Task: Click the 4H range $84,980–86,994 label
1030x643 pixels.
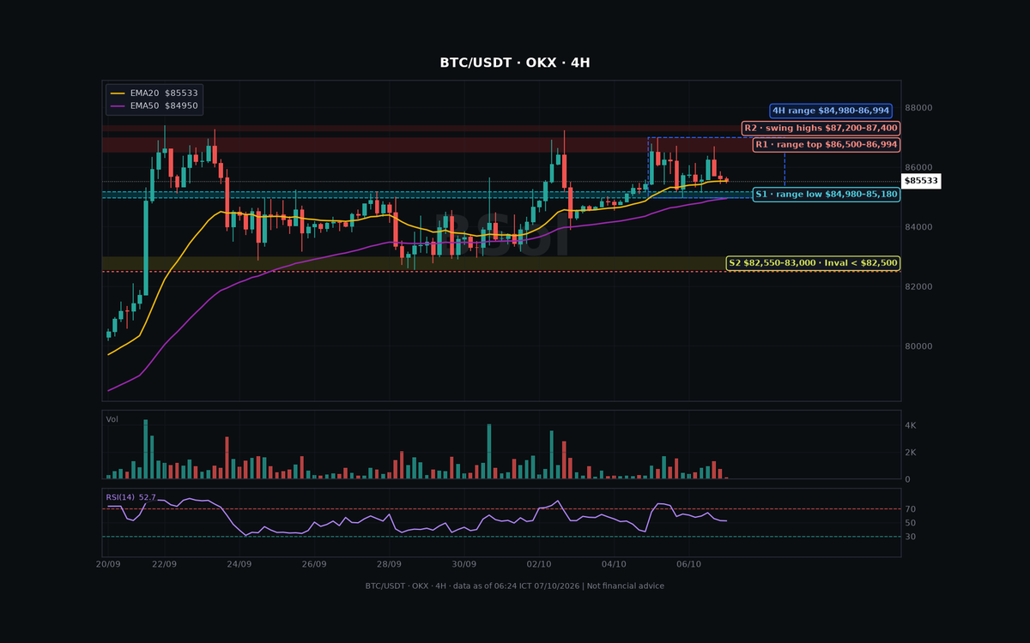Action: click(x=831, y=111)
